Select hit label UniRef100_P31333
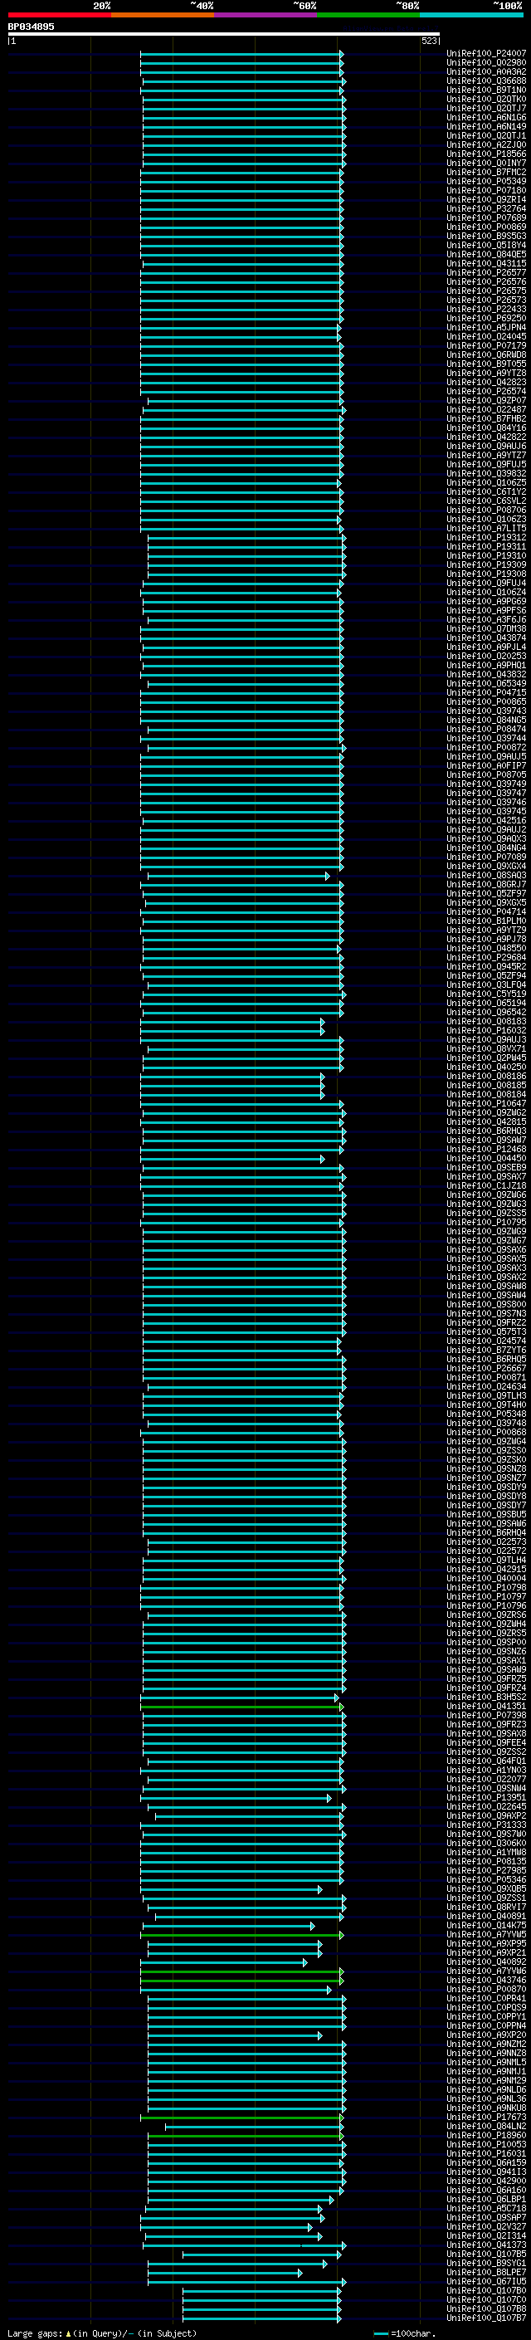531x2340 pixels. click(x=486, y=1825)
